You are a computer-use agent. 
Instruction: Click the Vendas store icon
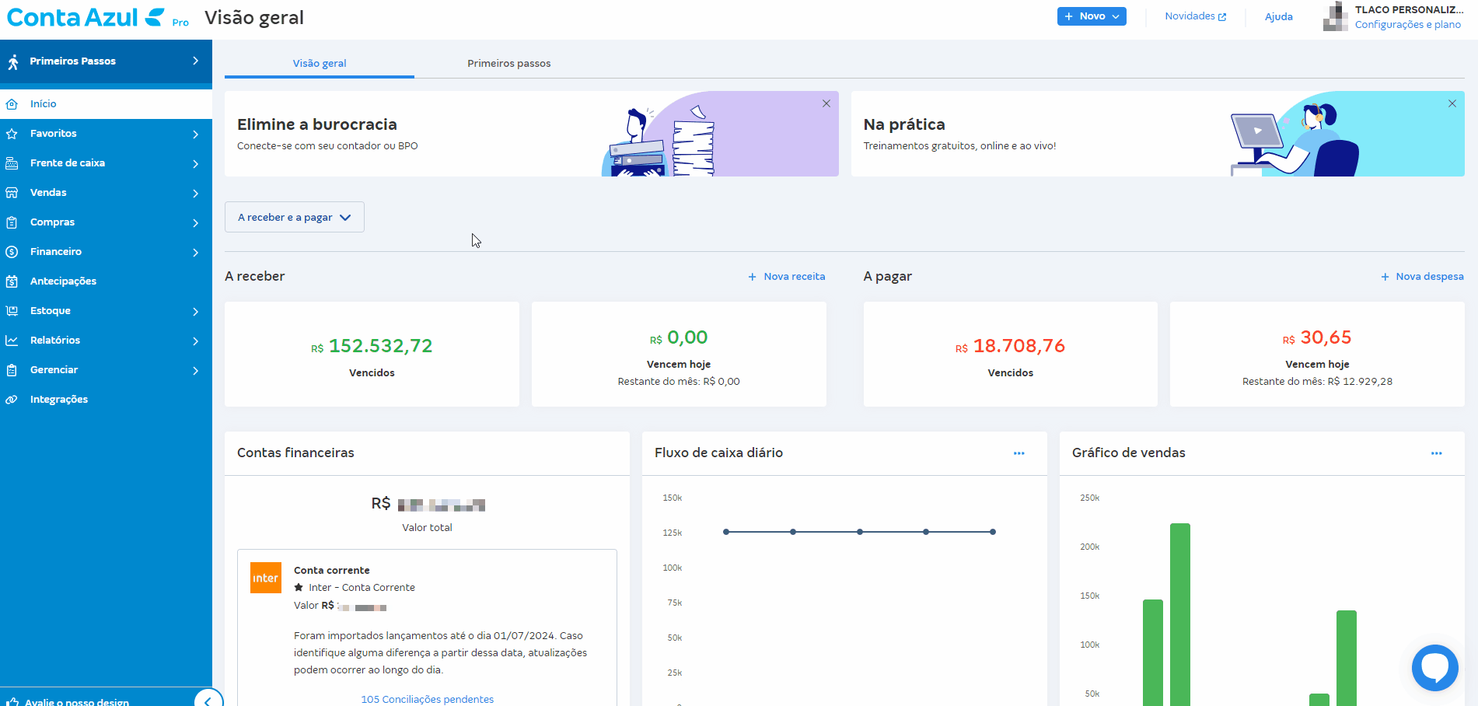[x=12, y=193]
